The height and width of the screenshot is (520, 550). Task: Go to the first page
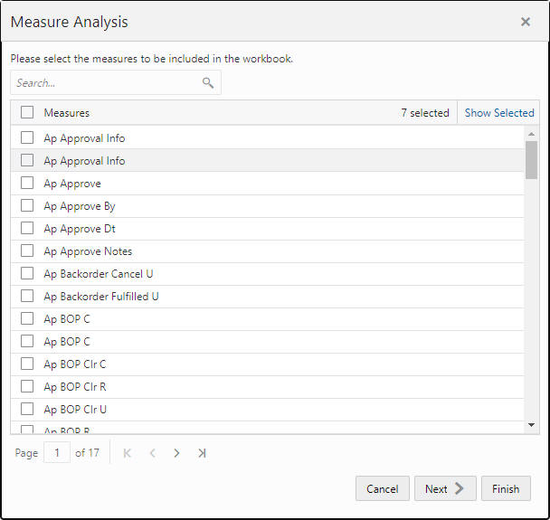pos(127,453)
